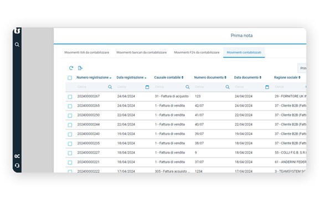Click '29 - FORNITORE UK' supplier cell
Screen dimensions: 319x200
(290, 96)
